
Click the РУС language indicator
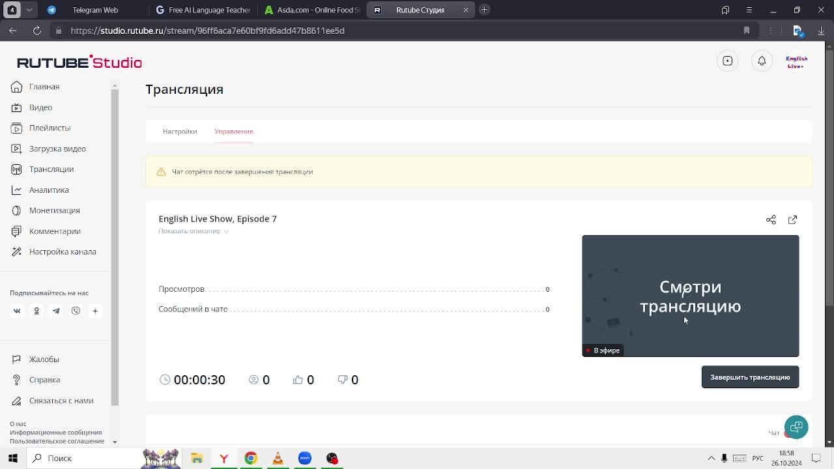(x=758, y=459)
